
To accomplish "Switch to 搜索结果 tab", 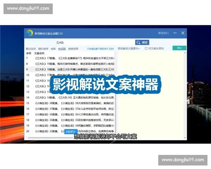I will pyautogui.click(x=73, y=49).
